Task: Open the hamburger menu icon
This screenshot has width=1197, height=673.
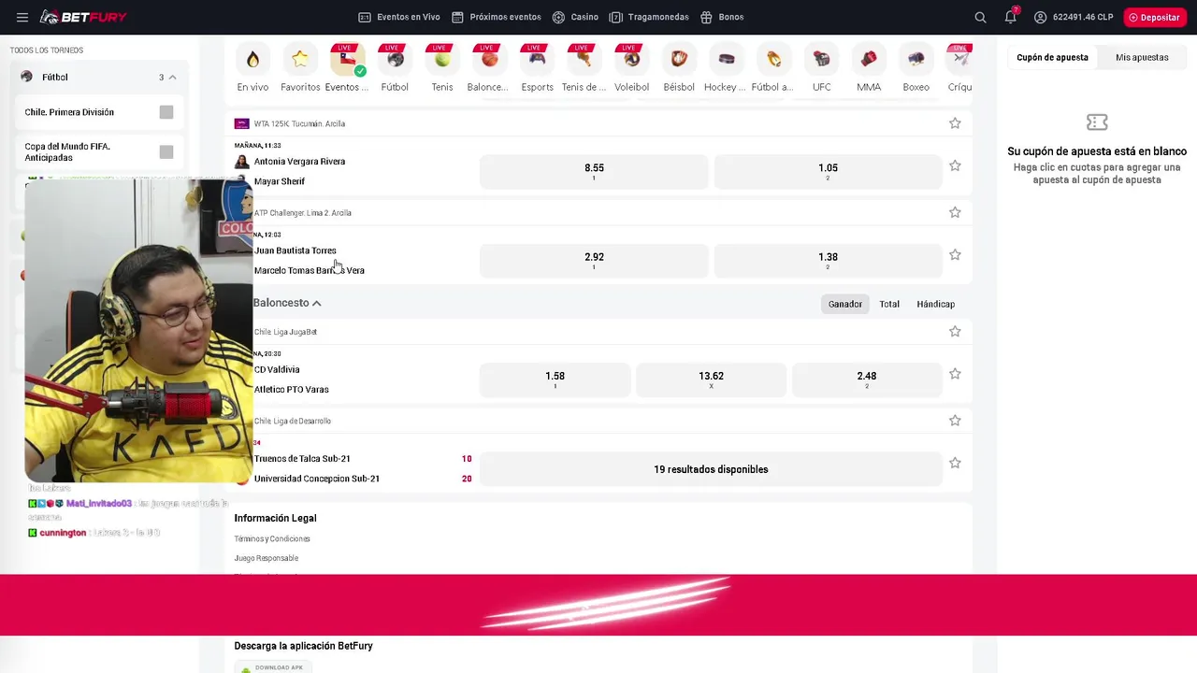Action: [22, 17]
